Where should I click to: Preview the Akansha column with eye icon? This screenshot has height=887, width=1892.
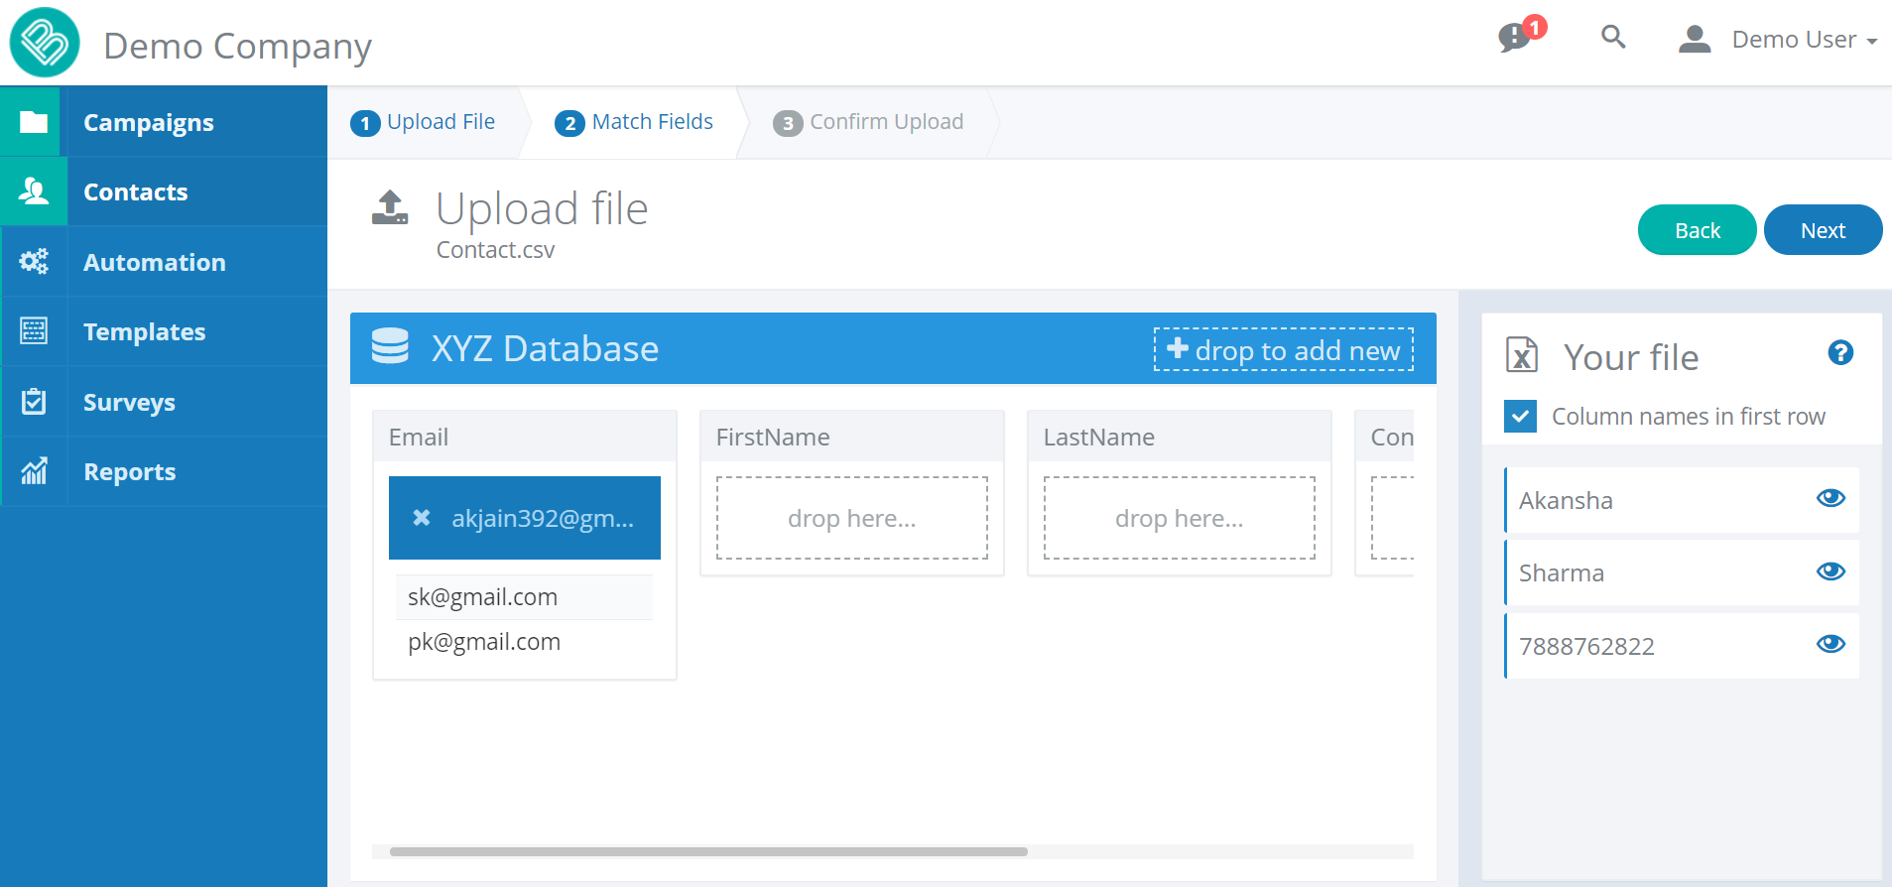pos(1830,498)
